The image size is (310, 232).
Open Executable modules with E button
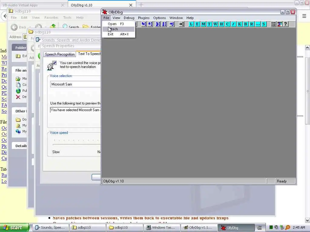[197, 24]
